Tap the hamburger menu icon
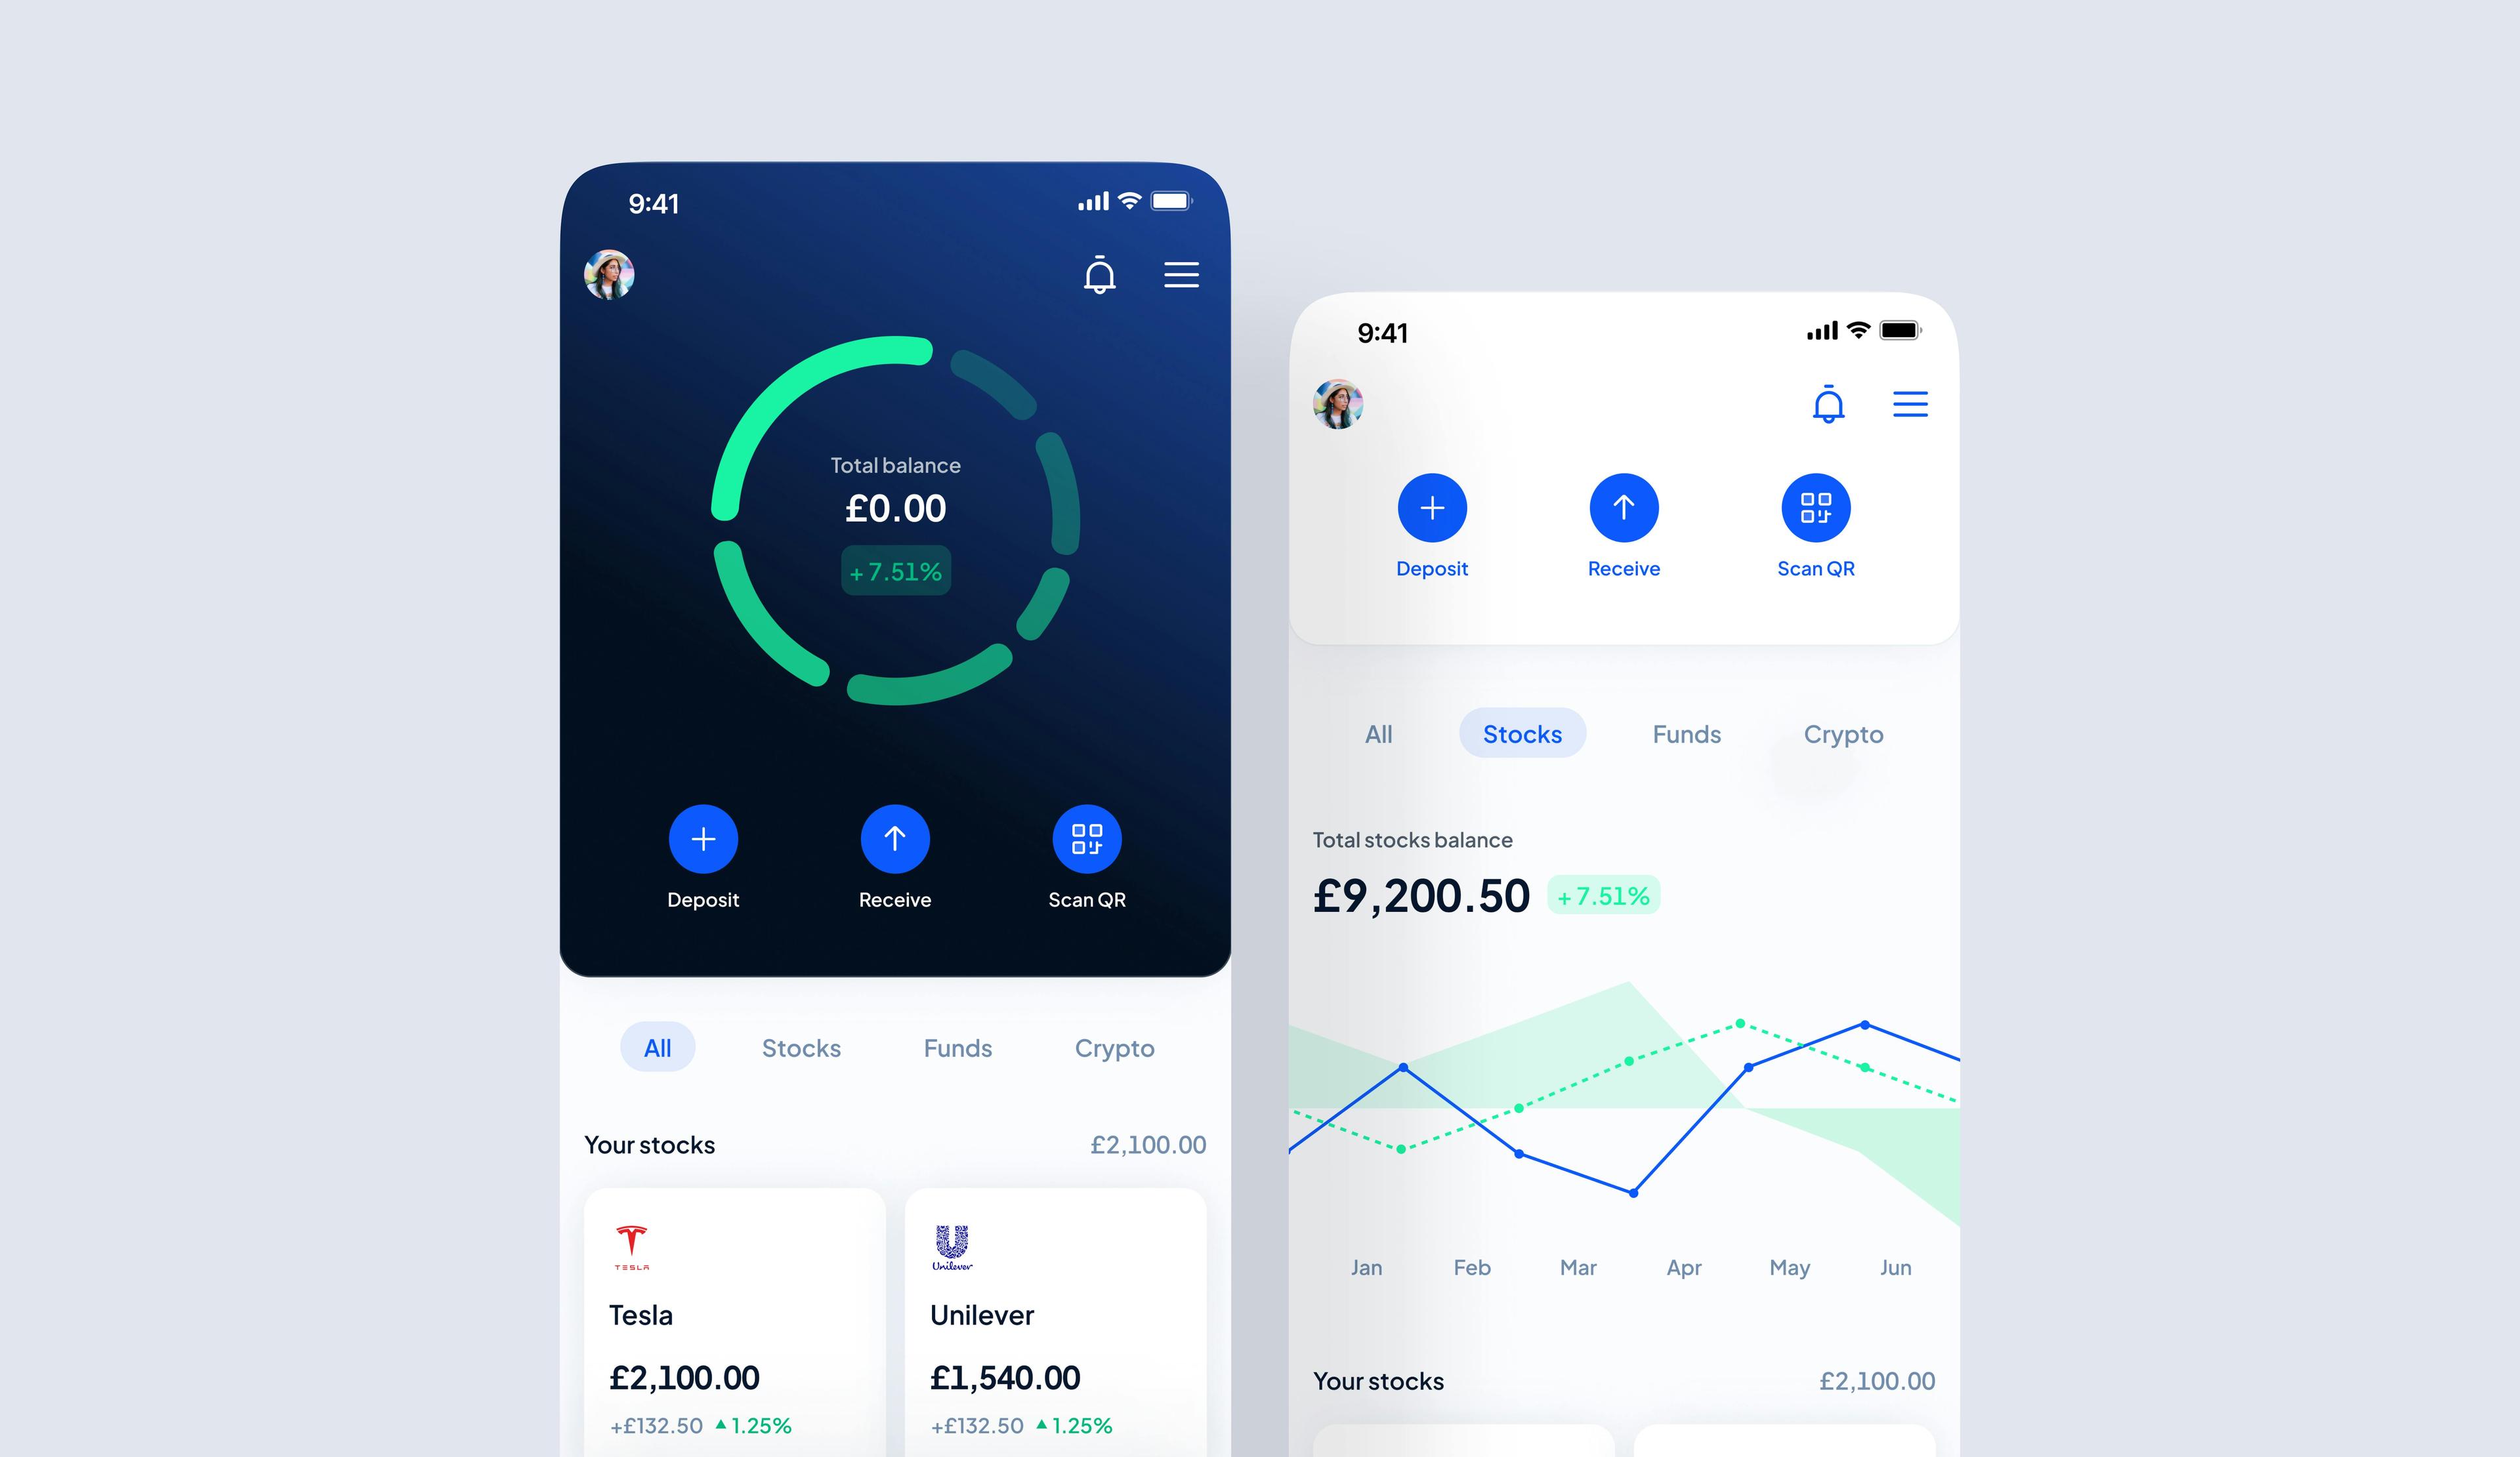Image resolution: width=2520 pixels, height=1457 pixels. [x=1181, y=274]
